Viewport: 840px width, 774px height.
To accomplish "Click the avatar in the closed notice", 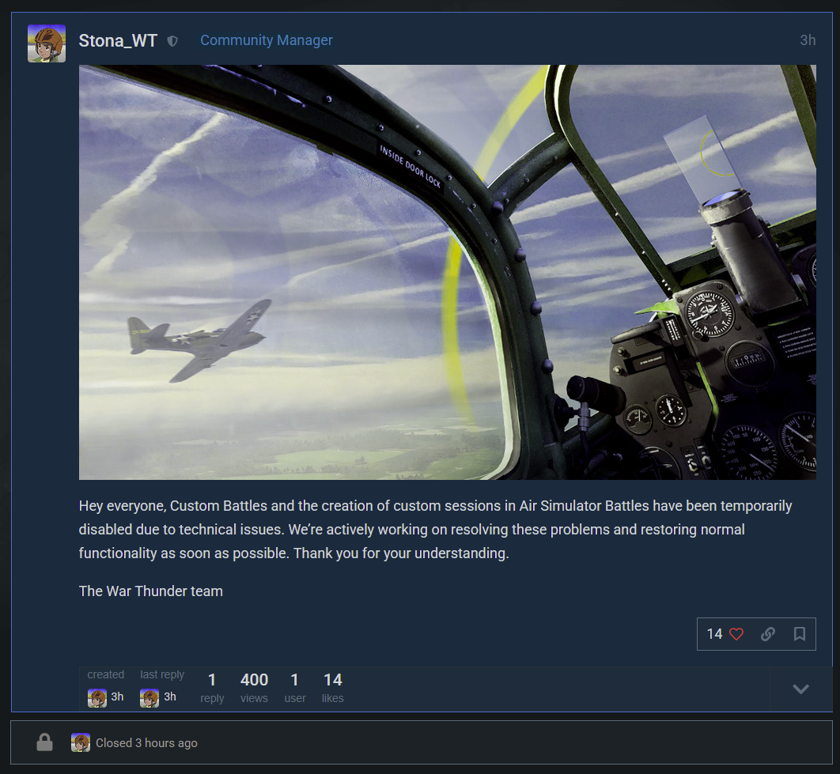I will tap(81, 742).
